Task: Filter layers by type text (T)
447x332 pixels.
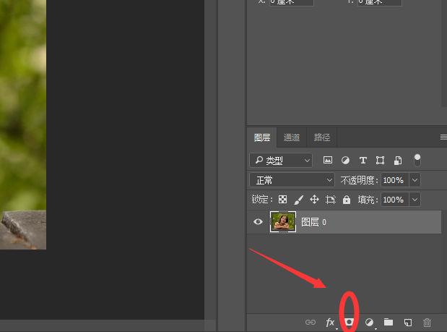Action: coord(363,160)
